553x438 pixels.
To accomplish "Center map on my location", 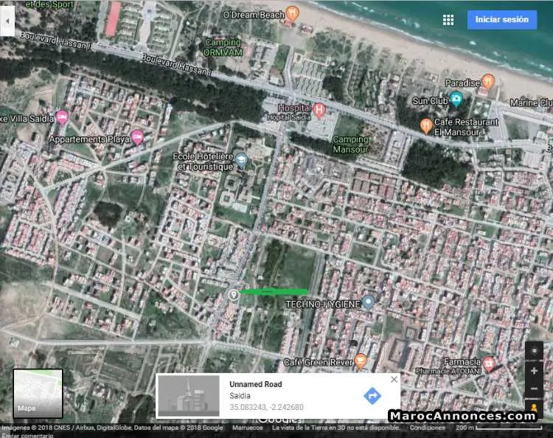I will [535, 350].
